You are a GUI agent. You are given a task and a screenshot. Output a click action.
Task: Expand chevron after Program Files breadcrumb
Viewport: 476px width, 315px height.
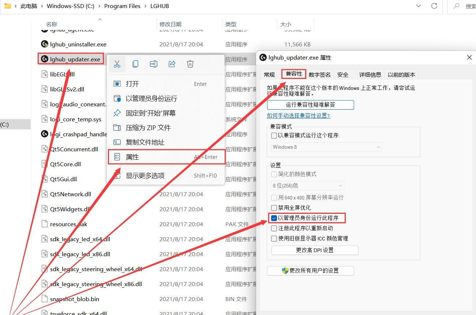click(x=146, y=6)
